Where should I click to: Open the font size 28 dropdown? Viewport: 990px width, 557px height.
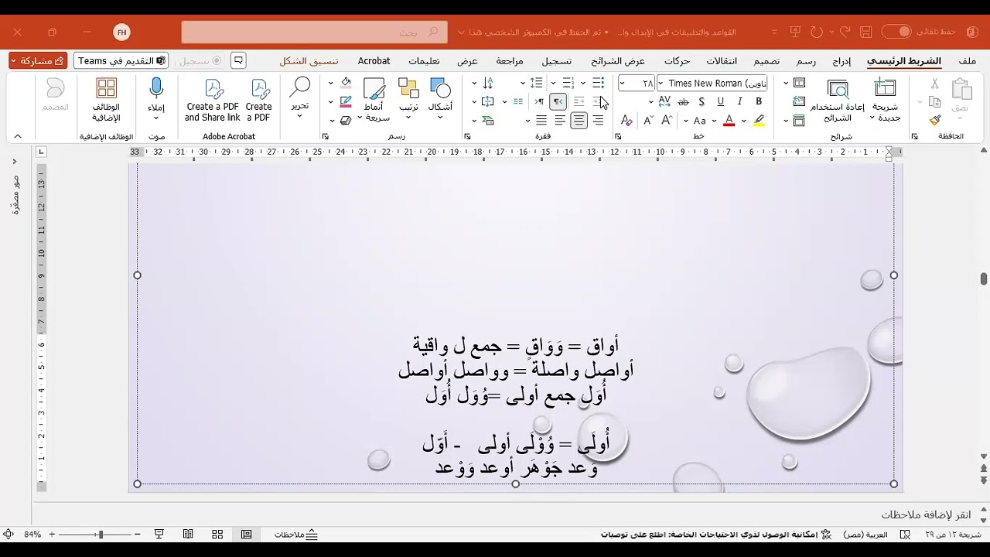tap(623, 83)
